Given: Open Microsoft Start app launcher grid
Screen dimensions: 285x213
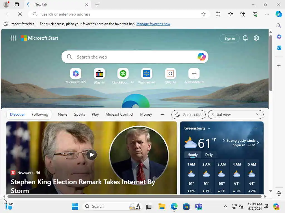Looking at the screenshot, I should (13, 38).
